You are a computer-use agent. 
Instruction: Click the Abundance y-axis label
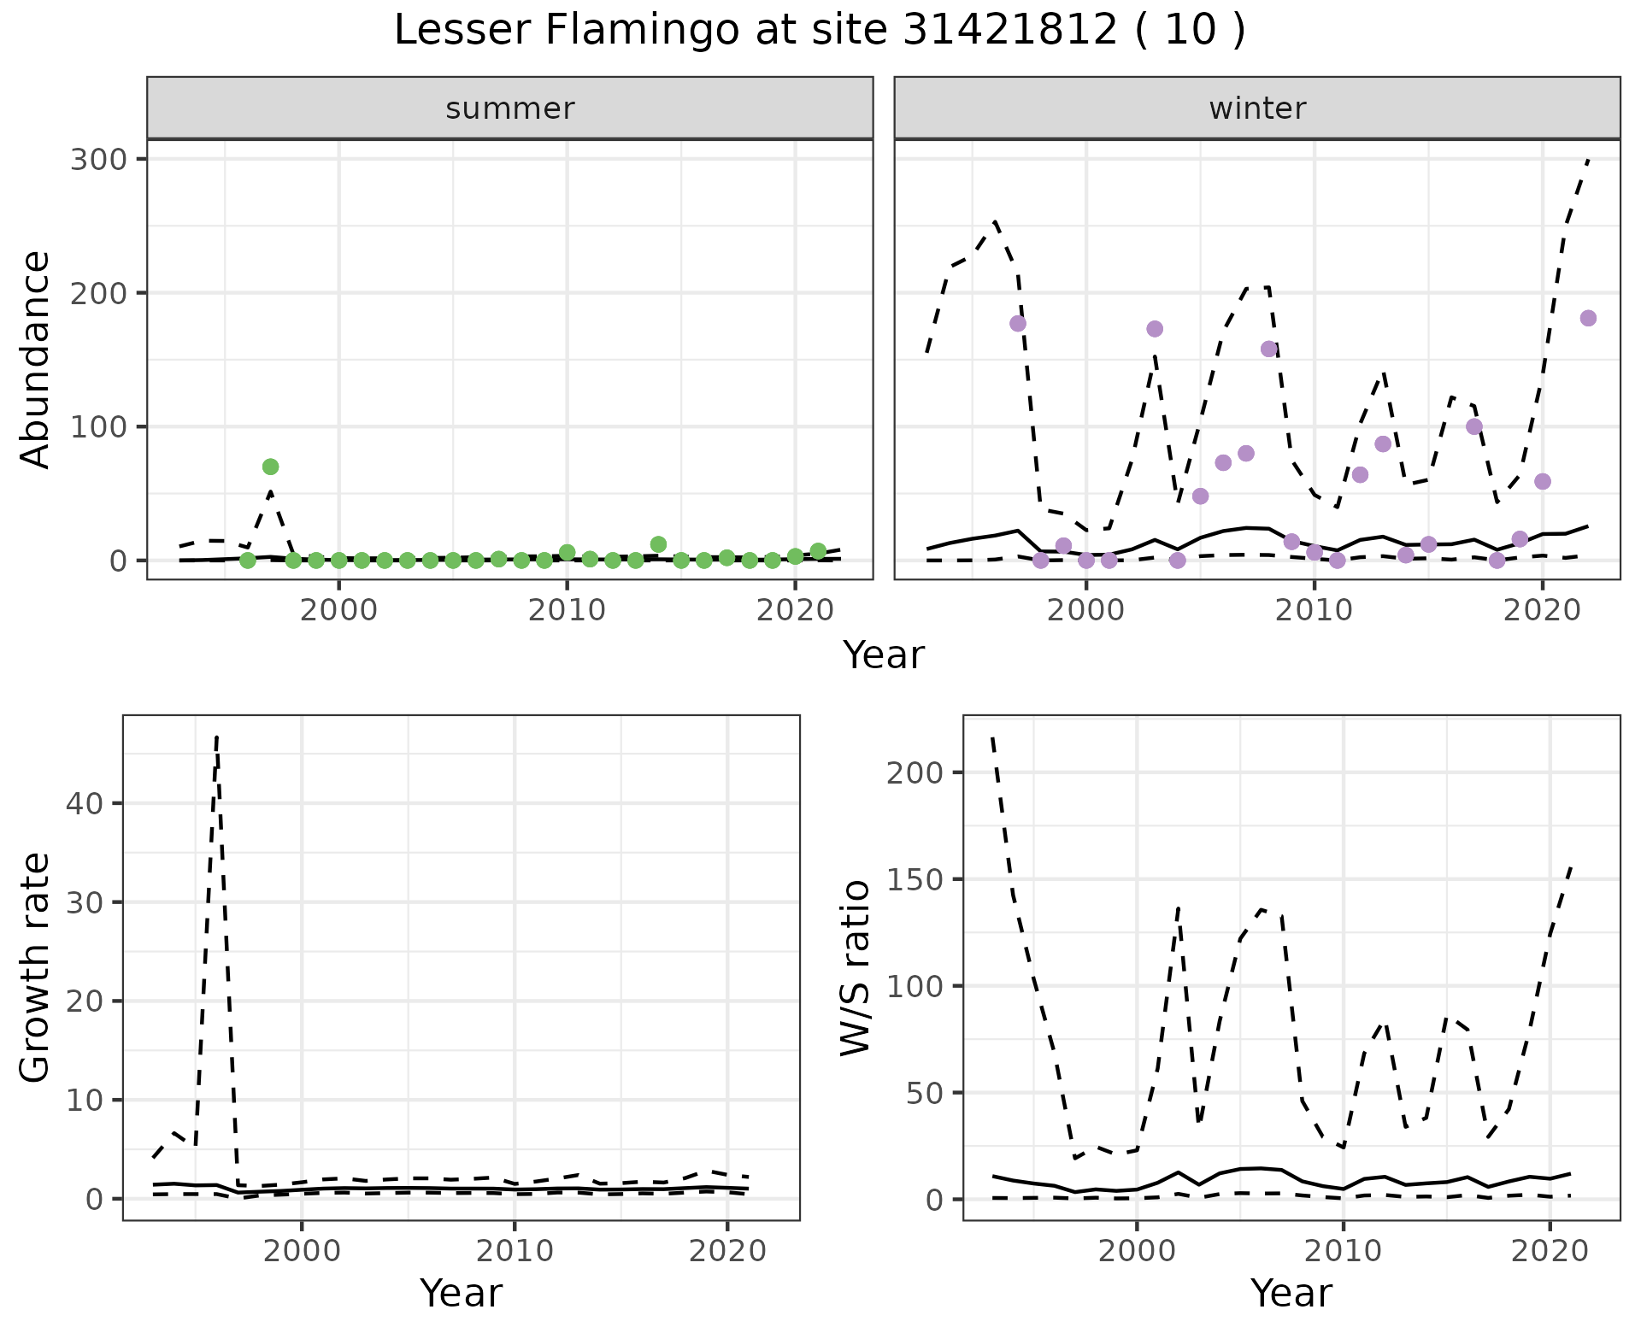(x=36, y=359)
